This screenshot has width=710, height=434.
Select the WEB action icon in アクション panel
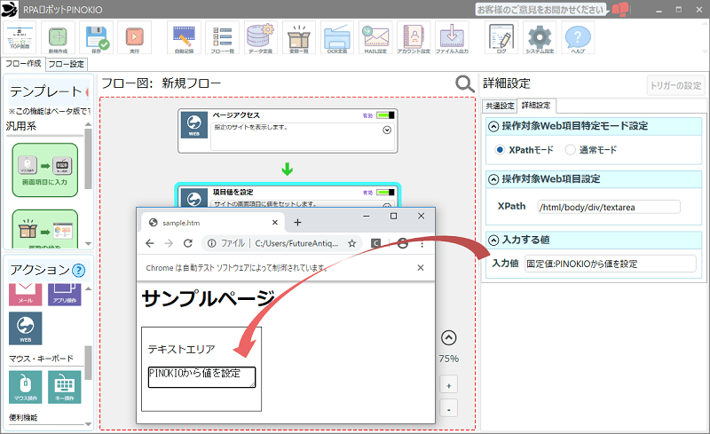26,328
